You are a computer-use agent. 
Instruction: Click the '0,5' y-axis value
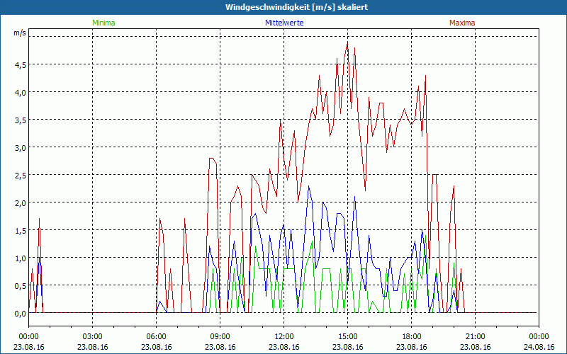(x=21, y=286)
